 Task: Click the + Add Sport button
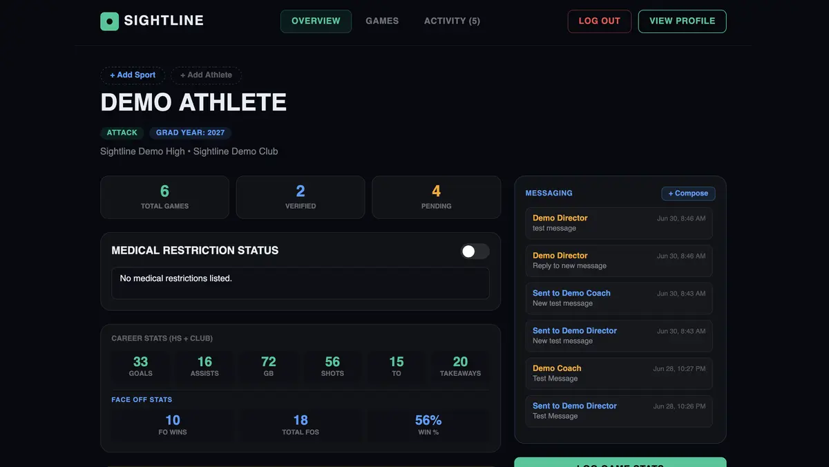(133, 75)
